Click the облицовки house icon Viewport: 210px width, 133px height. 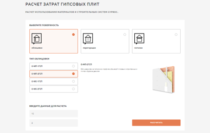click(x=37, y=39)
